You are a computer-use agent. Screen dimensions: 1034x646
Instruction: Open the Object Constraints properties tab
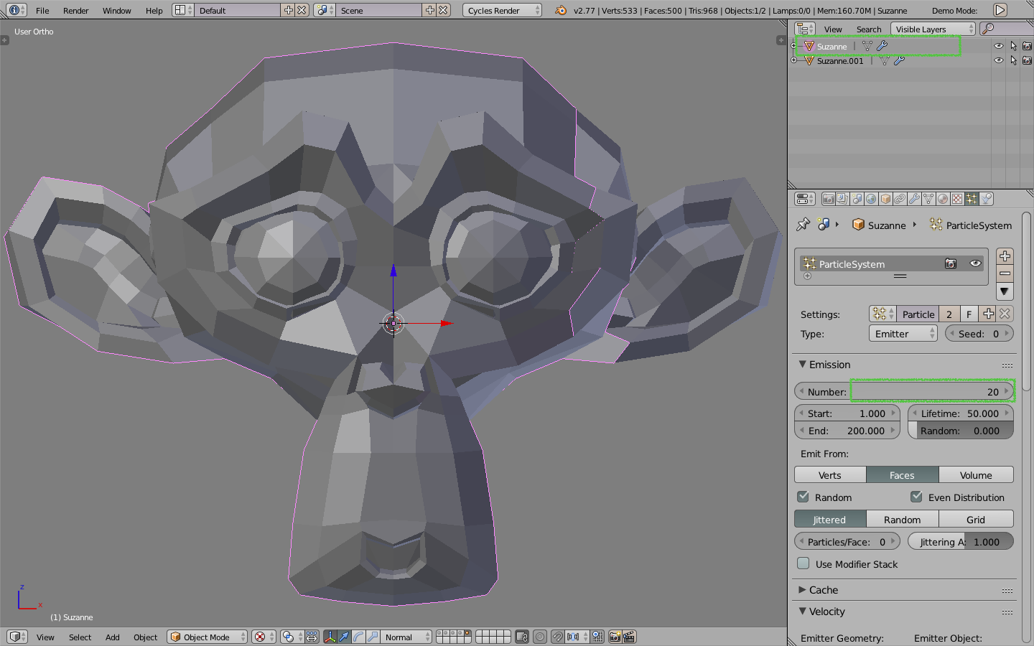[900, 199]
